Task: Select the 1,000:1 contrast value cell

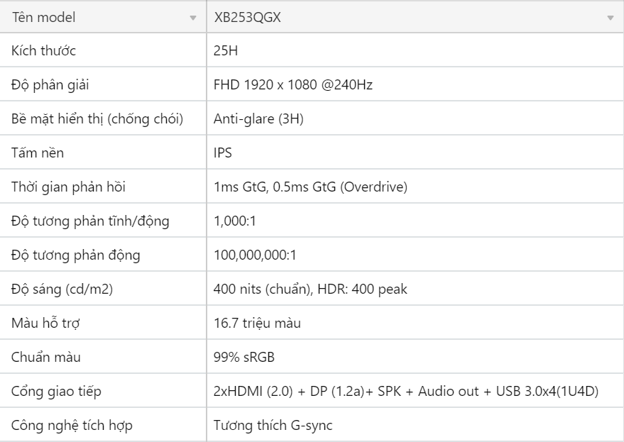Action: point(415,221)
